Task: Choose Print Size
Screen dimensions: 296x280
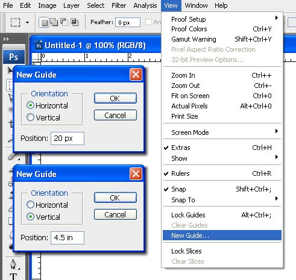Action: click(x=222, y=116)
